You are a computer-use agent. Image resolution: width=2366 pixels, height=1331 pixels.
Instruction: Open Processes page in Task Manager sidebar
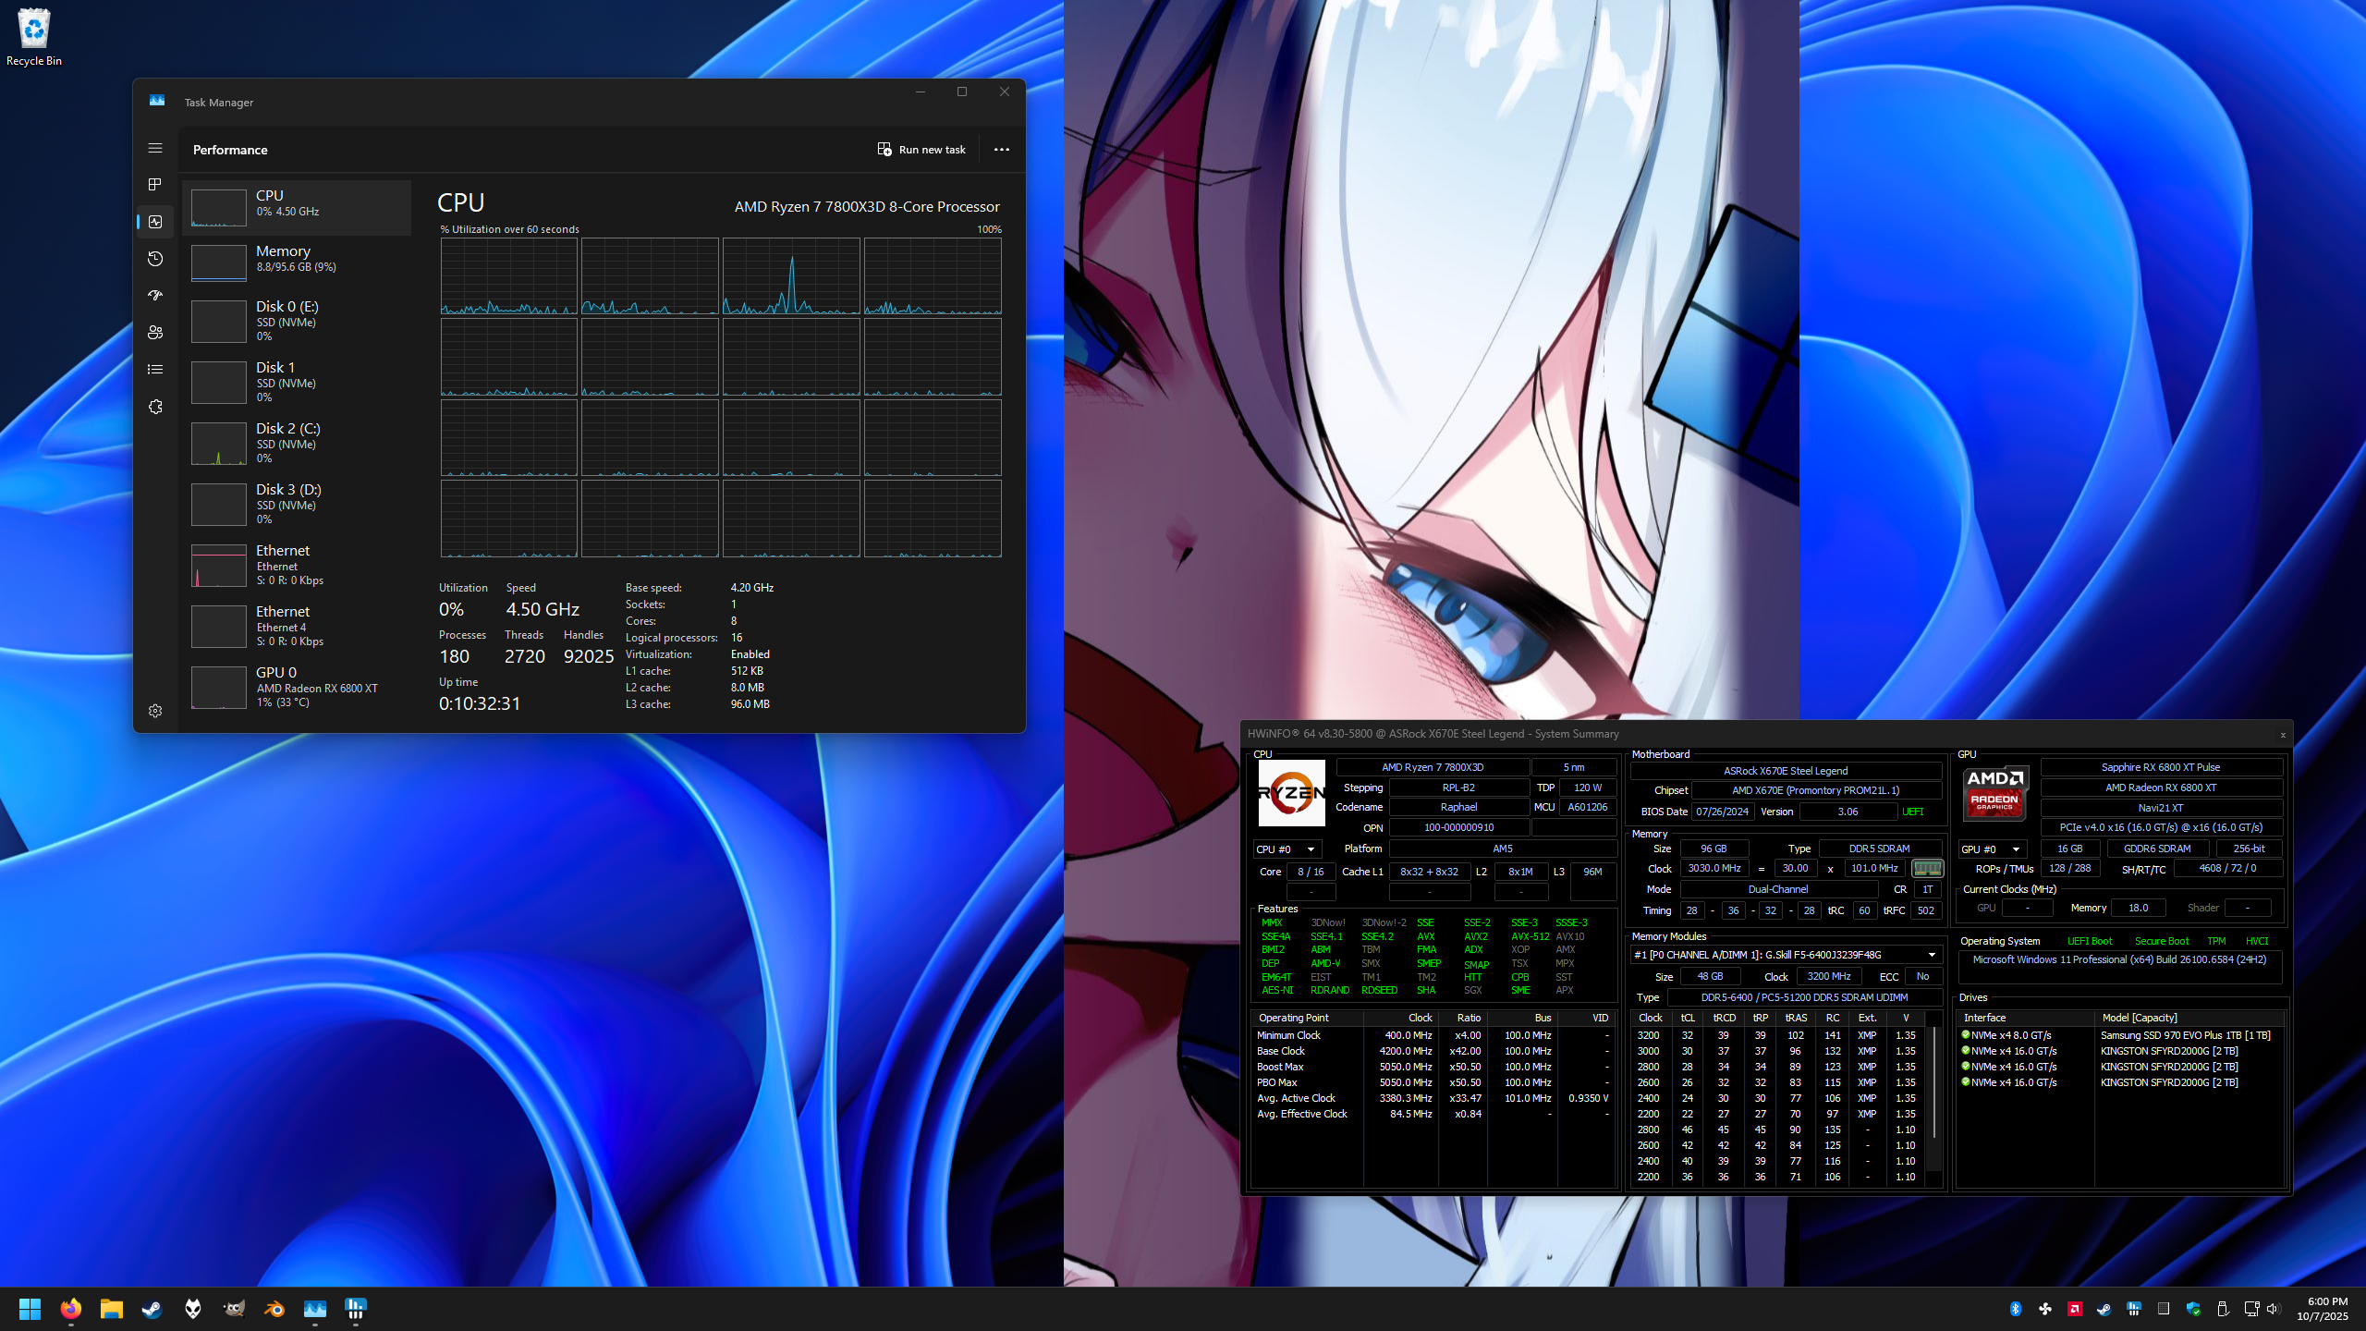(x=154, y=185)
